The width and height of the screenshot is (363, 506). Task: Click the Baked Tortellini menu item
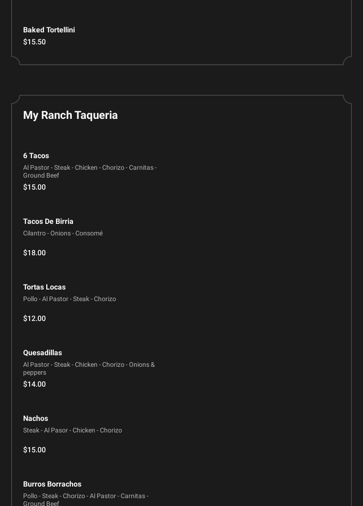click(x=49, y=30)
